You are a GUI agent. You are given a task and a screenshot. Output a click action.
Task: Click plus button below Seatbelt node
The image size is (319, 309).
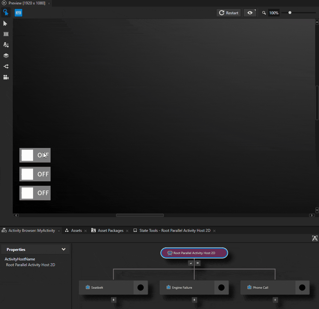(114, 300)
